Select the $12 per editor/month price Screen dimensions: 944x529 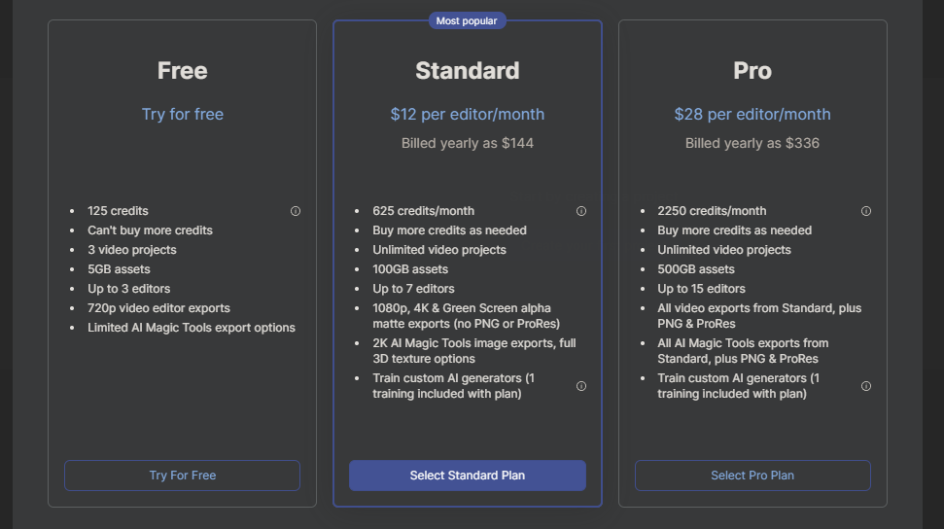[468, 114]
